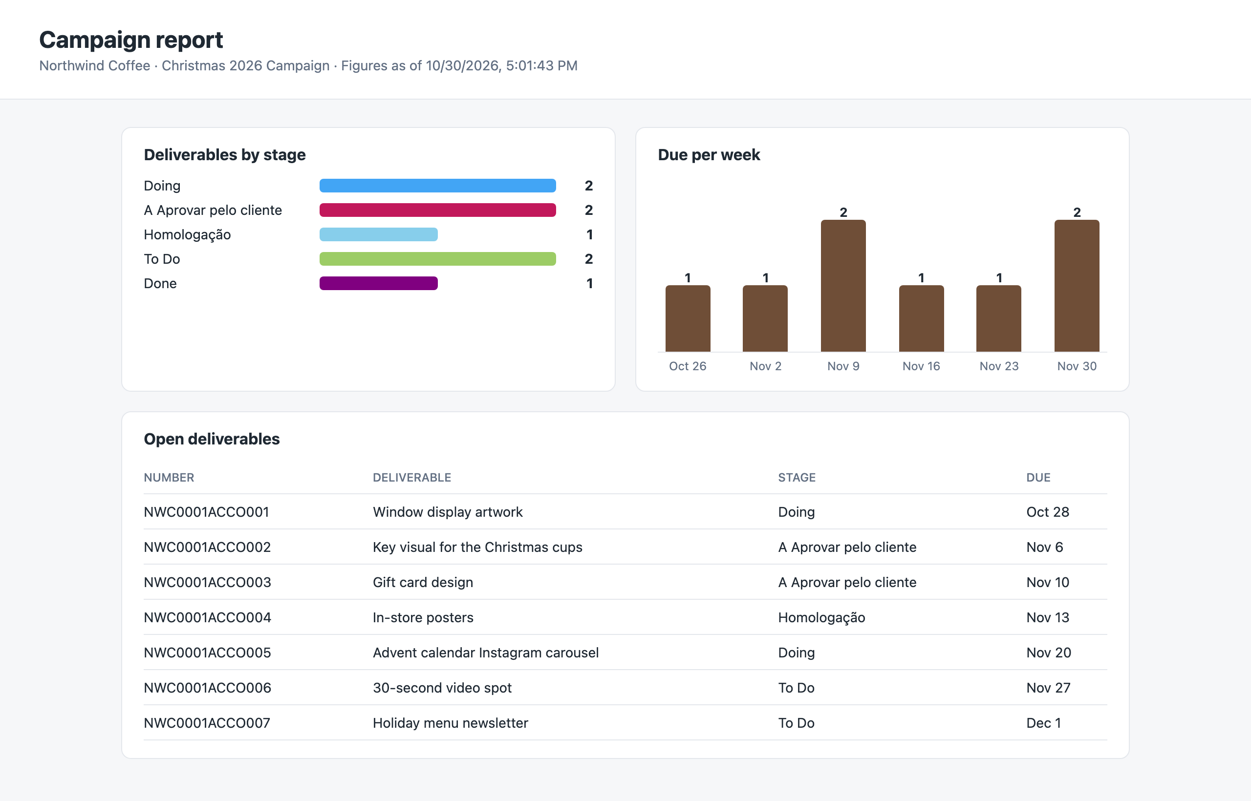The height and width of the screenshot is (801, 1251).
Task: Click the Doing stage blue bar
Action: 438,186
